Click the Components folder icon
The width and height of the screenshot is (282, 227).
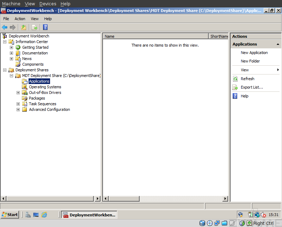pyautogui.click(x=18, y=64)
